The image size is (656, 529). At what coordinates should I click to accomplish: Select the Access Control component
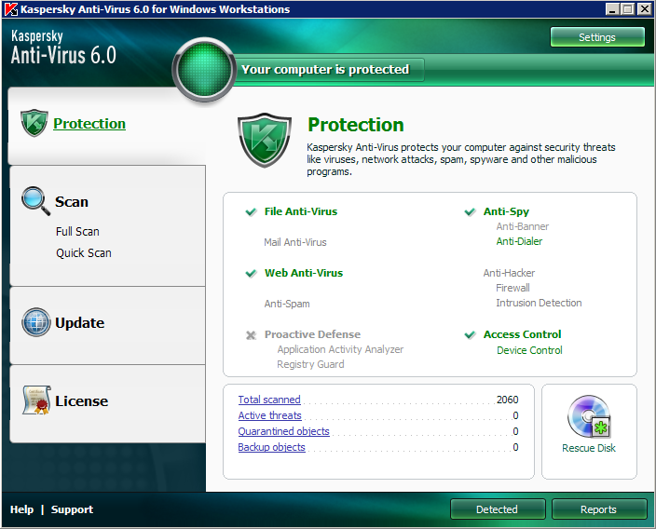tap(523, 334)
